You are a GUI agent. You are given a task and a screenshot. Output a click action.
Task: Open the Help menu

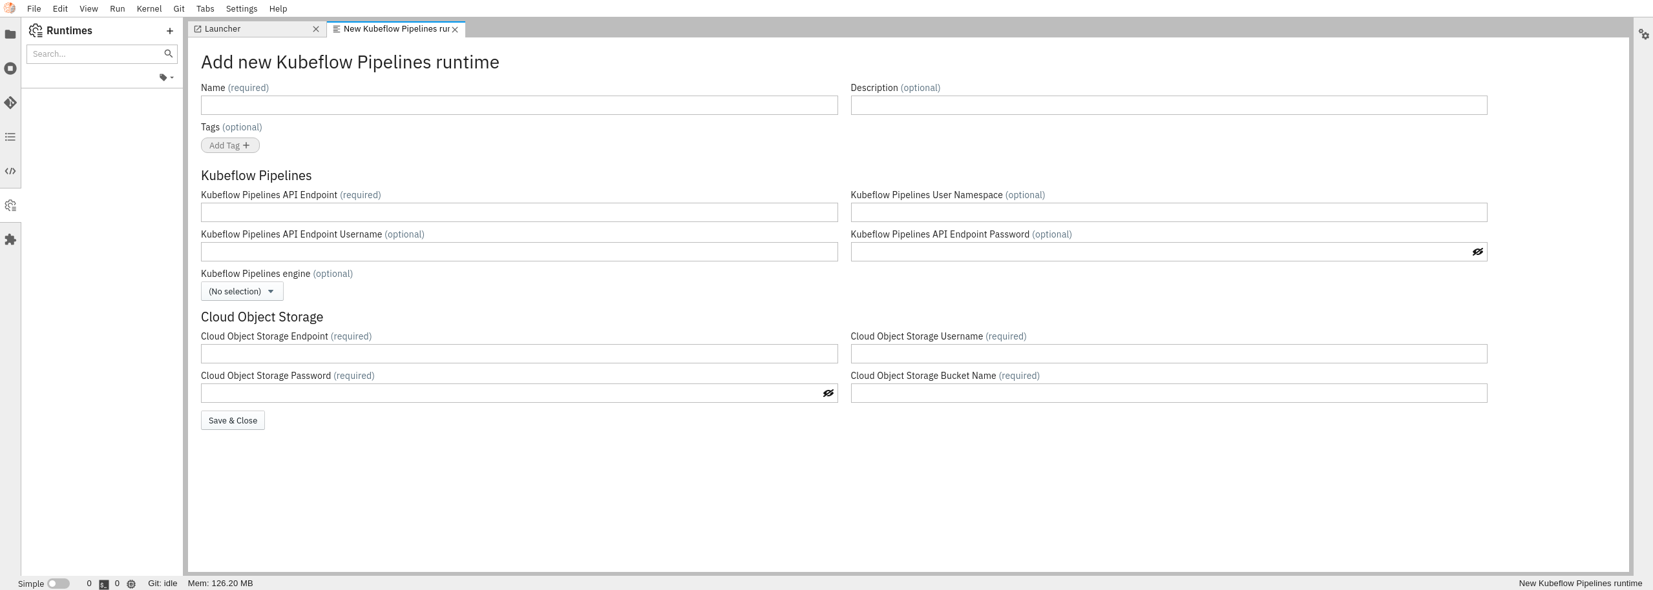(278, 8)
